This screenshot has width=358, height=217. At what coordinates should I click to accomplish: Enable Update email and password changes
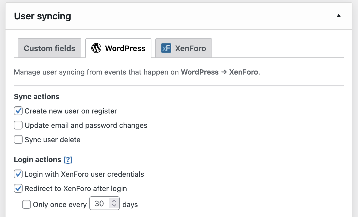[18, 125]
